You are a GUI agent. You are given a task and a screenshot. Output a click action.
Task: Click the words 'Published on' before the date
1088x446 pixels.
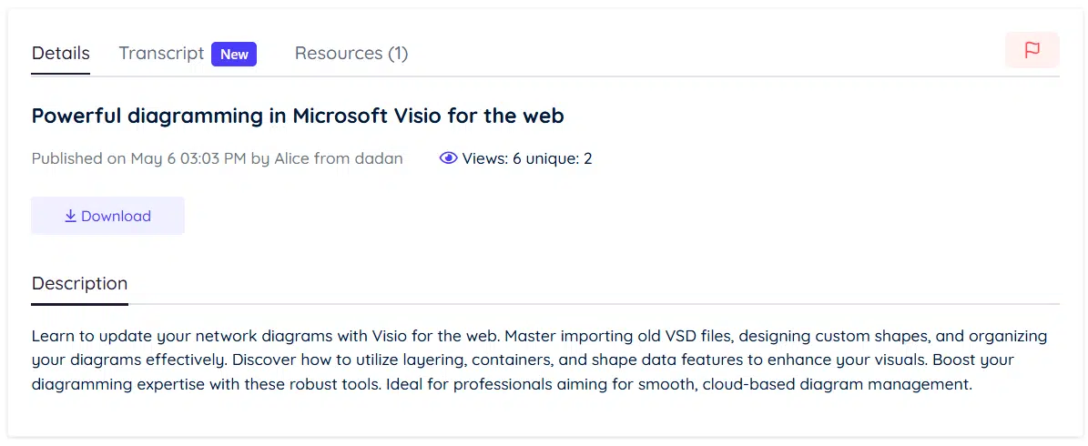[79, 158]
